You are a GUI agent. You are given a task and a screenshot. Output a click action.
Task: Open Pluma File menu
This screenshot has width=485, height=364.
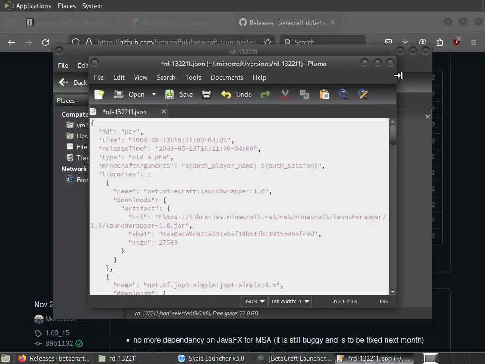99,77
